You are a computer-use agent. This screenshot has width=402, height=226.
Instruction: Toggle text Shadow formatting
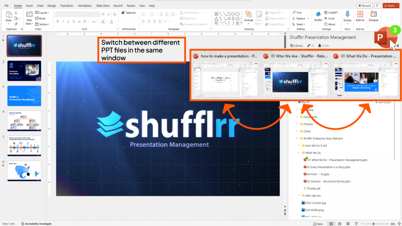coord(73,22)
